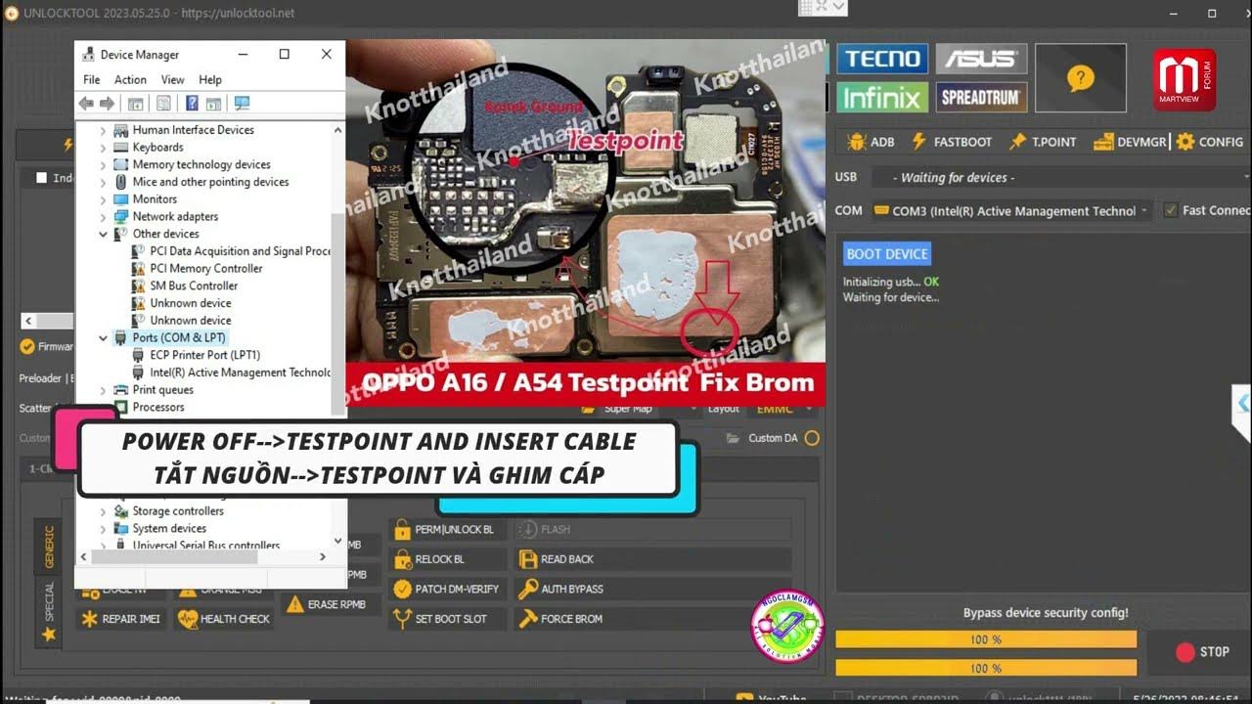Collapse the Ports (COM & LPT) node
This screenshot has height=704, width=1252.
pyautogui.click(x=103, y=338)
